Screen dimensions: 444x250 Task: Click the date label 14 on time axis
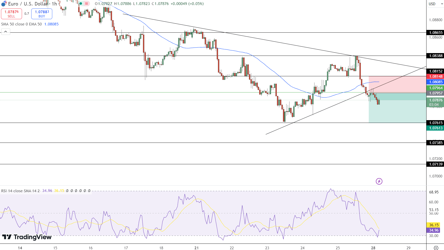point(20,248)
